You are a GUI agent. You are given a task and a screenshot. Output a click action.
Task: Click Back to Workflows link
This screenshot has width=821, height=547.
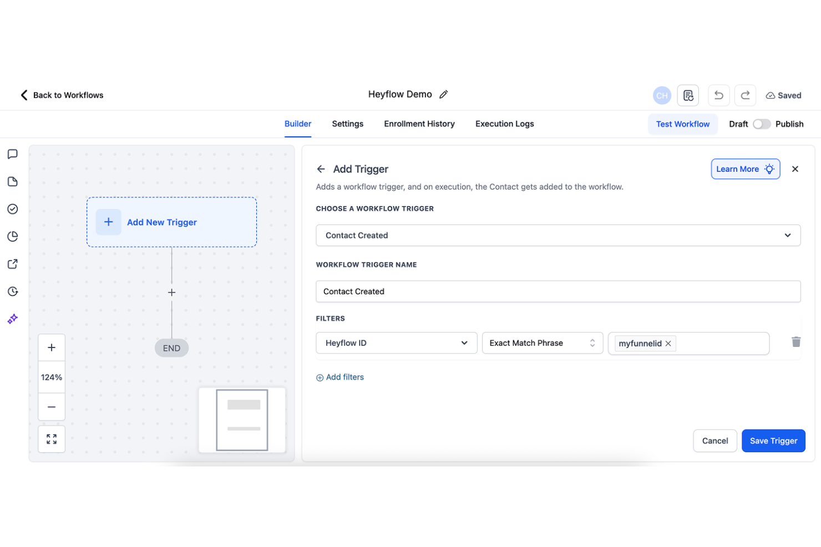point(68,95)
